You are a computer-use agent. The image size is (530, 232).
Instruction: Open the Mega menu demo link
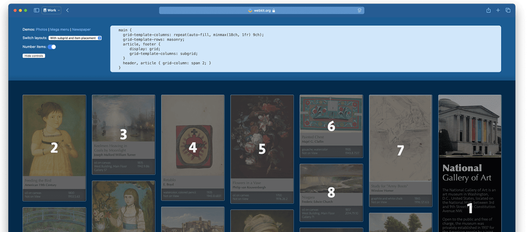pos(60,30)
